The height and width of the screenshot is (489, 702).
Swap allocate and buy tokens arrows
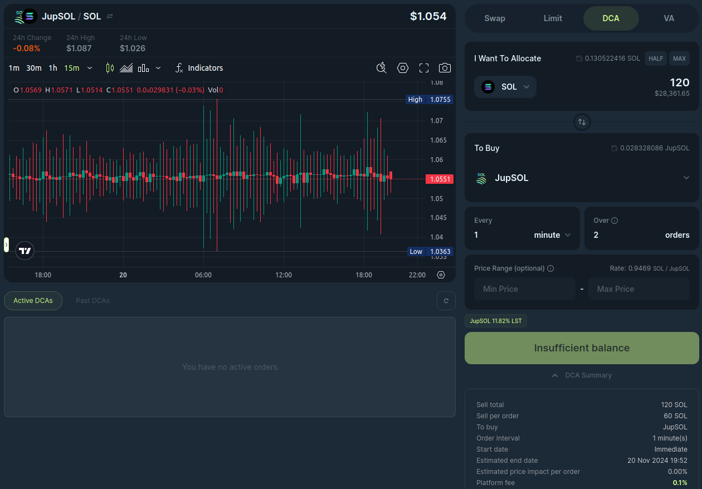pos(582,122)
